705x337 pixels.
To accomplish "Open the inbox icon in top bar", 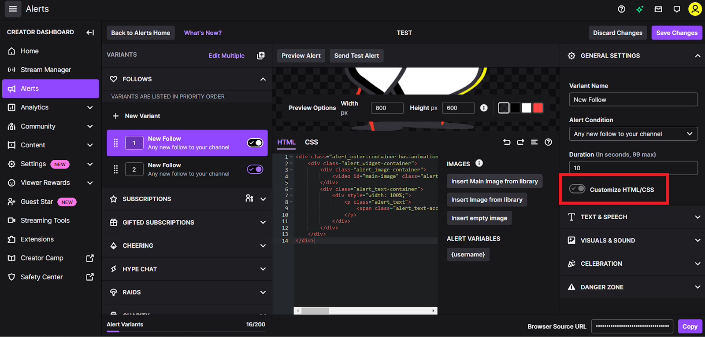I will 658,9.
